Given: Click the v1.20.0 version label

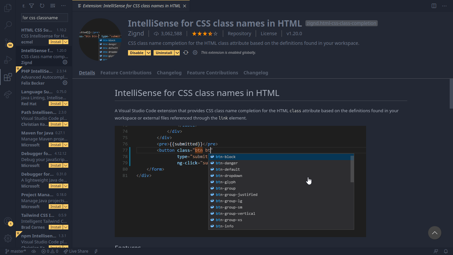Looking at the screenshot, I should (x=294, y=34).
